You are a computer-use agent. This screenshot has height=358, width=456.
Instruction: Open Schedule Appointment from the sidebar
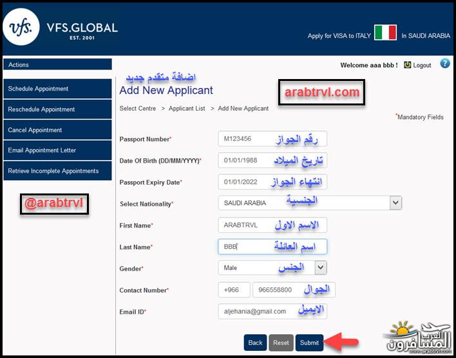point(57,89)
